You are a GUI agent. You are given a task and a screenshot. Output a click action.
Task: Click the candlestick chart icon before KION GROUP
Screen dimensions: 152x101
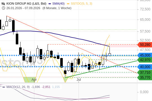3,4
